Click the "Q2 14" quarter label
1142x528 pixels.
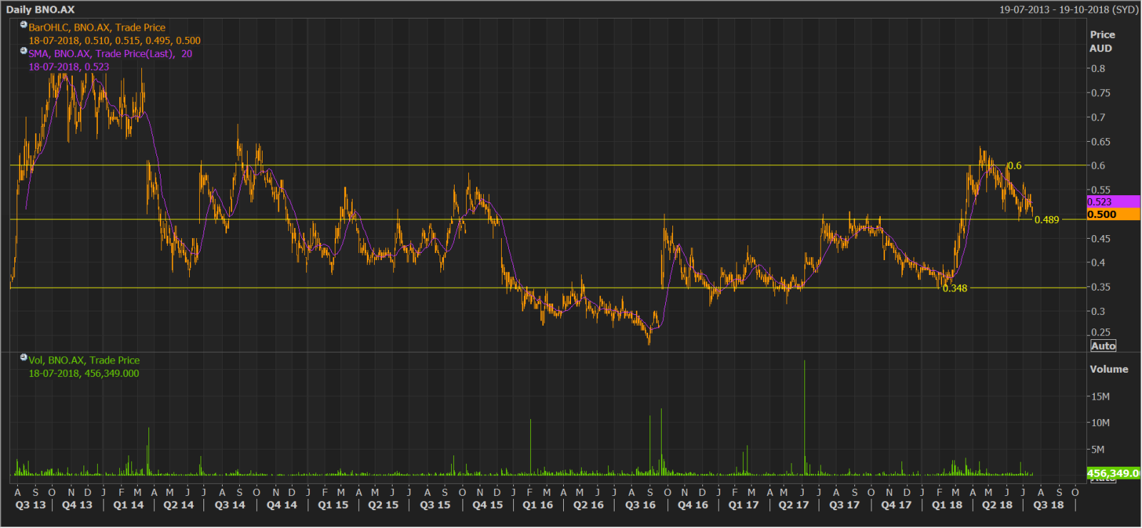178,505
